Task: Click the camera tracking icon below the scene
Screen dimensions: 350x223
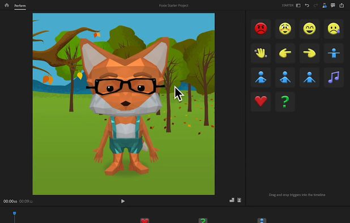Action: (x=240, y=200)
